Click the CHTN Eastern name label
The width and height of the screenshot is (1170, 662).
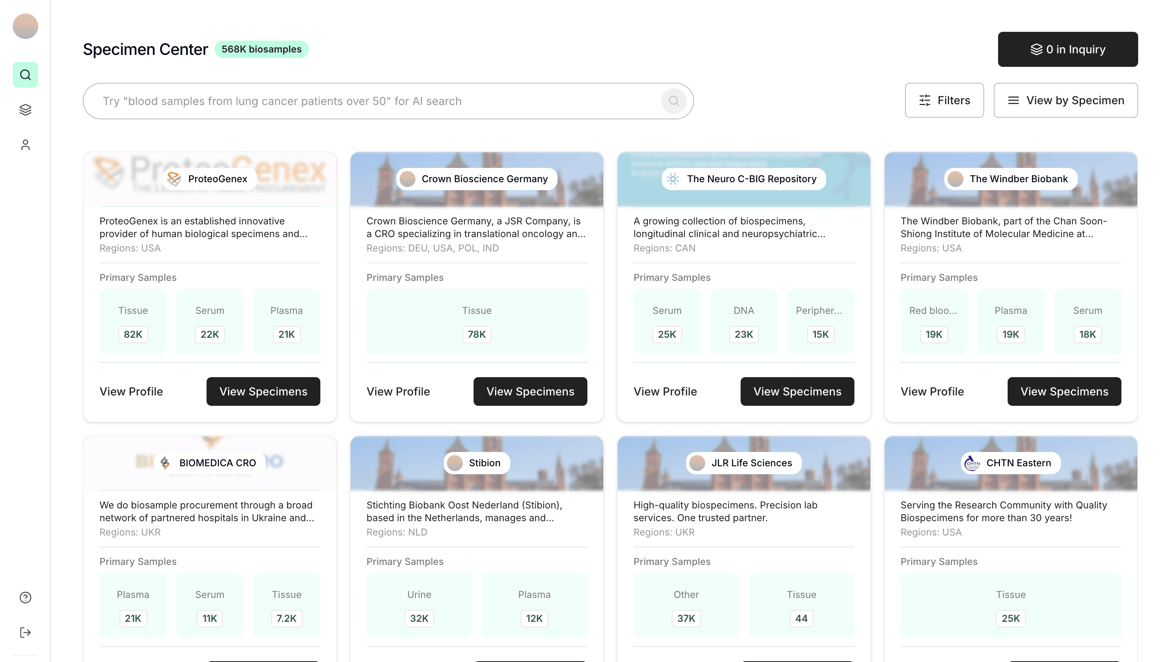pyautogui.click(x=1019, y=463)
